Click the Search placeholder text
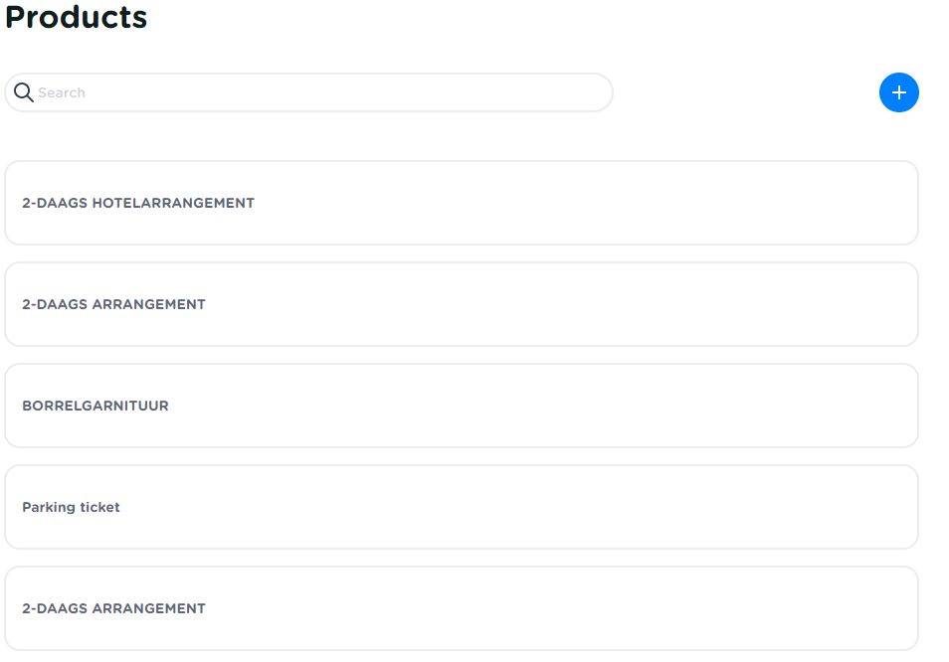 [62, 92]
